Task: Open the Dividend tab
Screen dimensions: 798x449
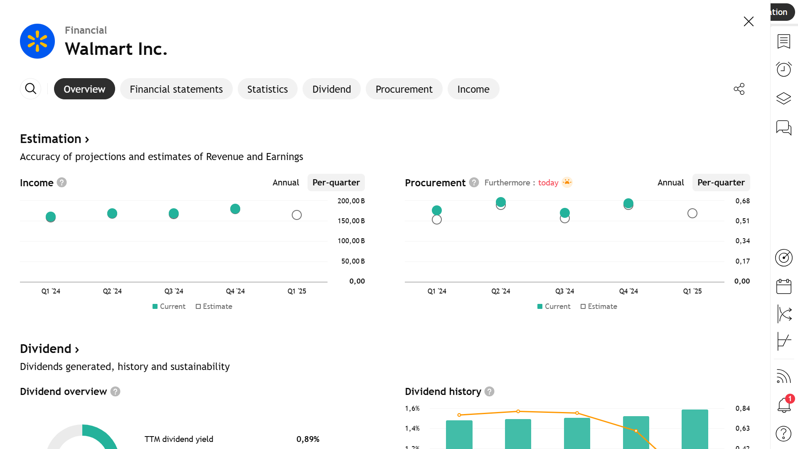Action: click(332, 89)
